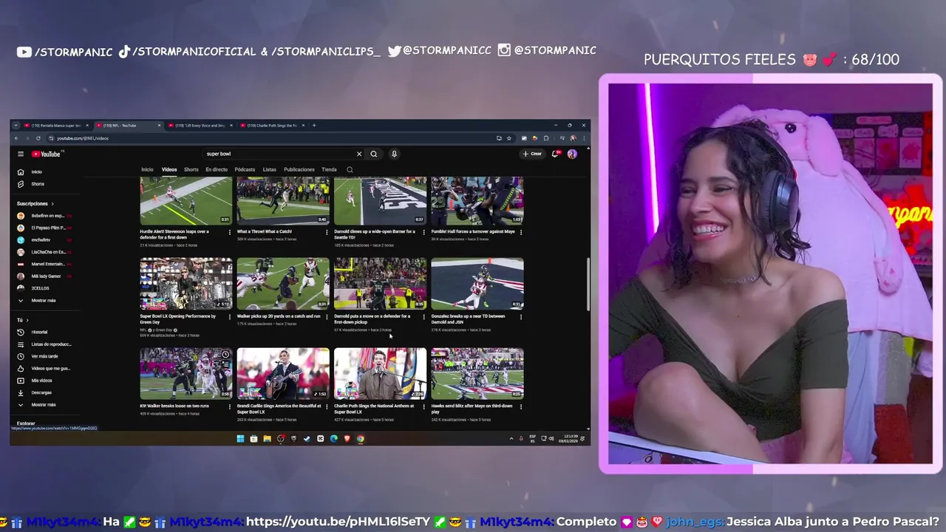Open options for Charlie Puth National Anthem video
946x532 pixels.
[x=423, y=406]
